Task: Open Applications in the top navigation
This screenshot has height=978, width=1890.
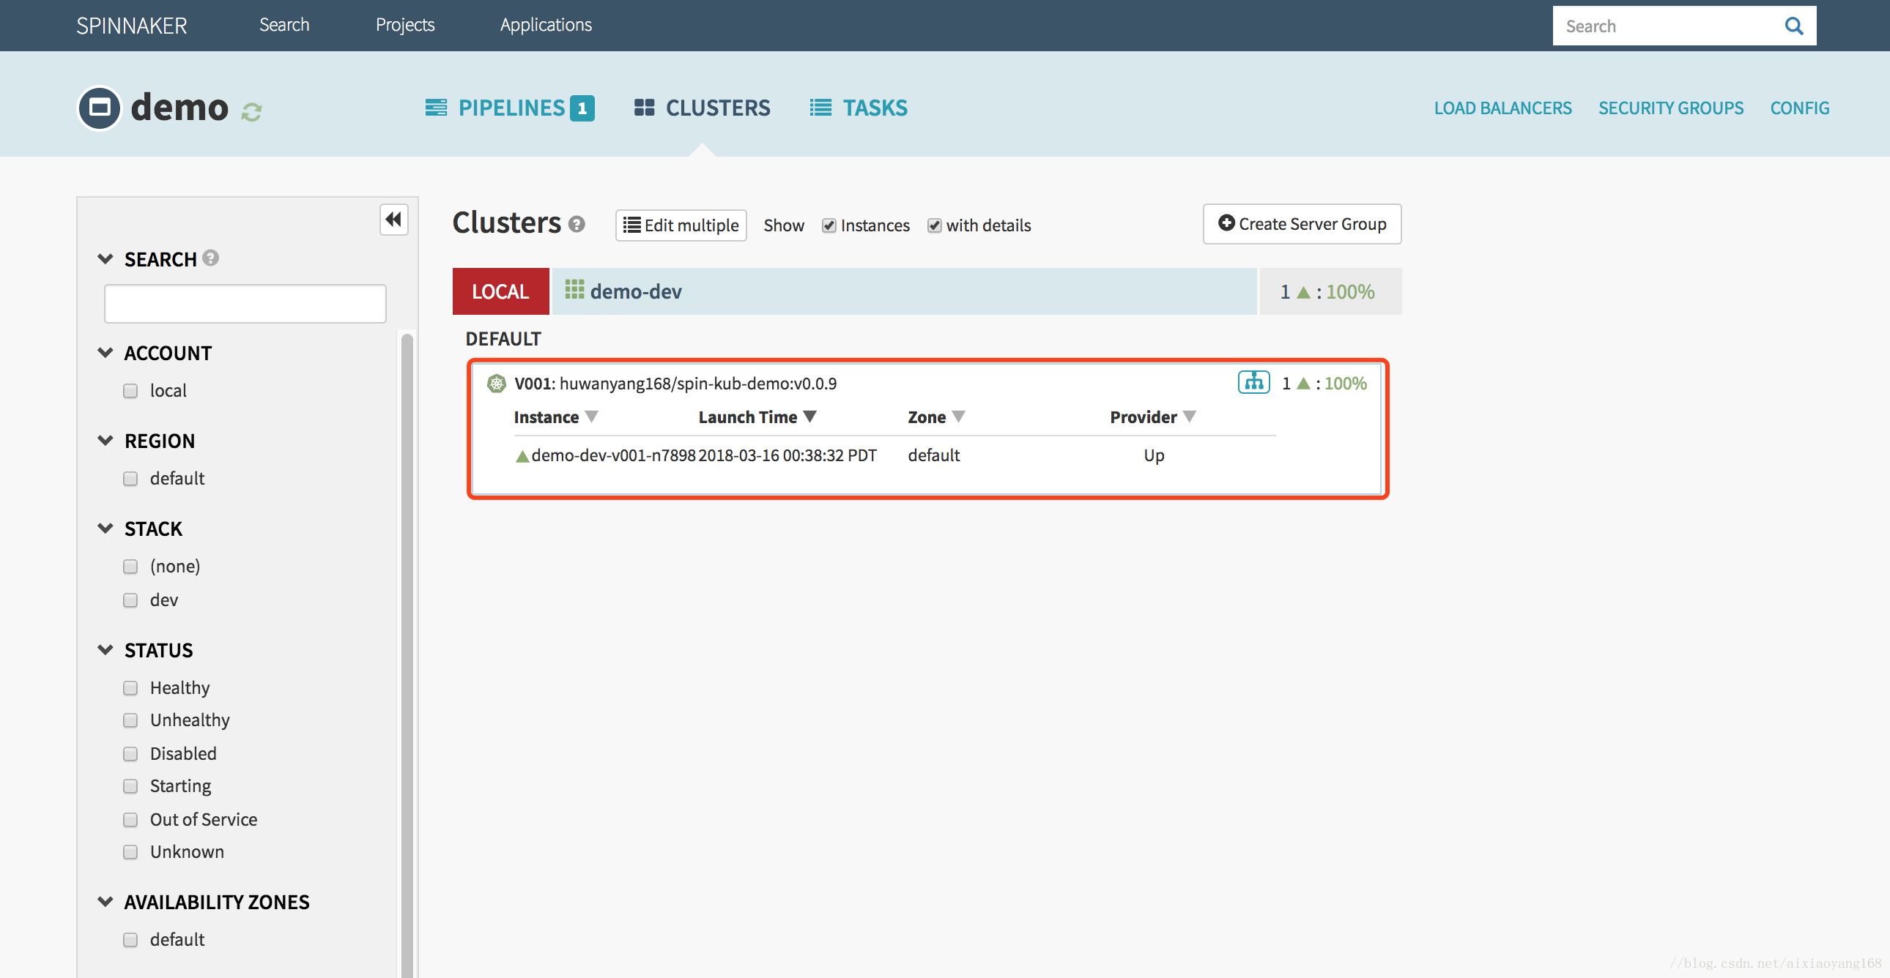Action: point(546,25)
